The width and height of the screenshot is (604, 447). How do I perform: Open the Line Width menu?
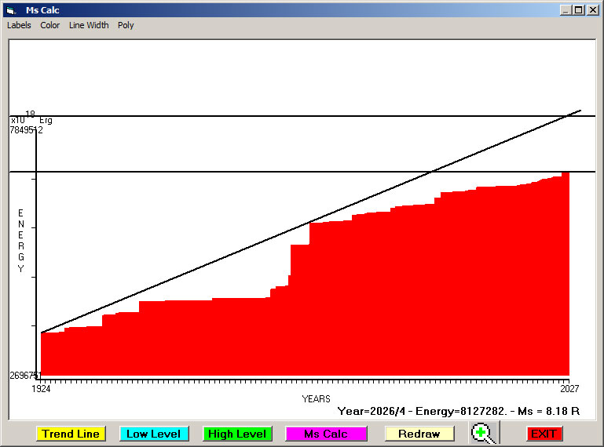89,25
